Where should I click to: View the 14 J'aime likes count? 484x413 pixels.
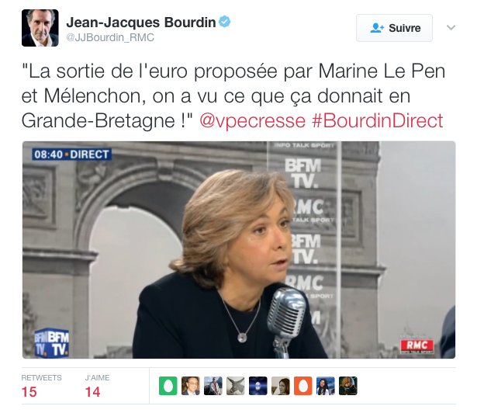[92, 392]
